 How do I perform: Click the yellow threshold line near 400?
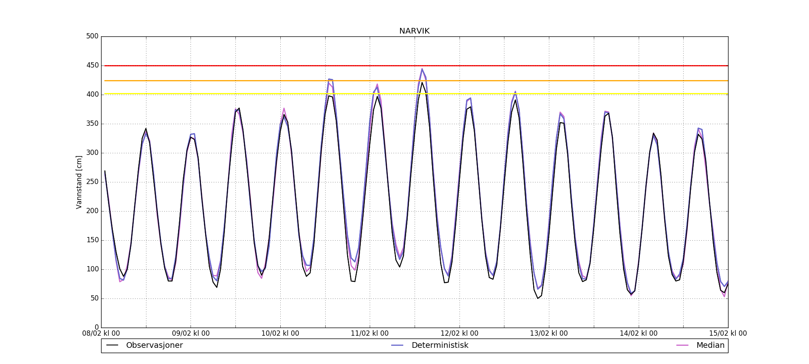pyautogui.click(x=416, y=94)
